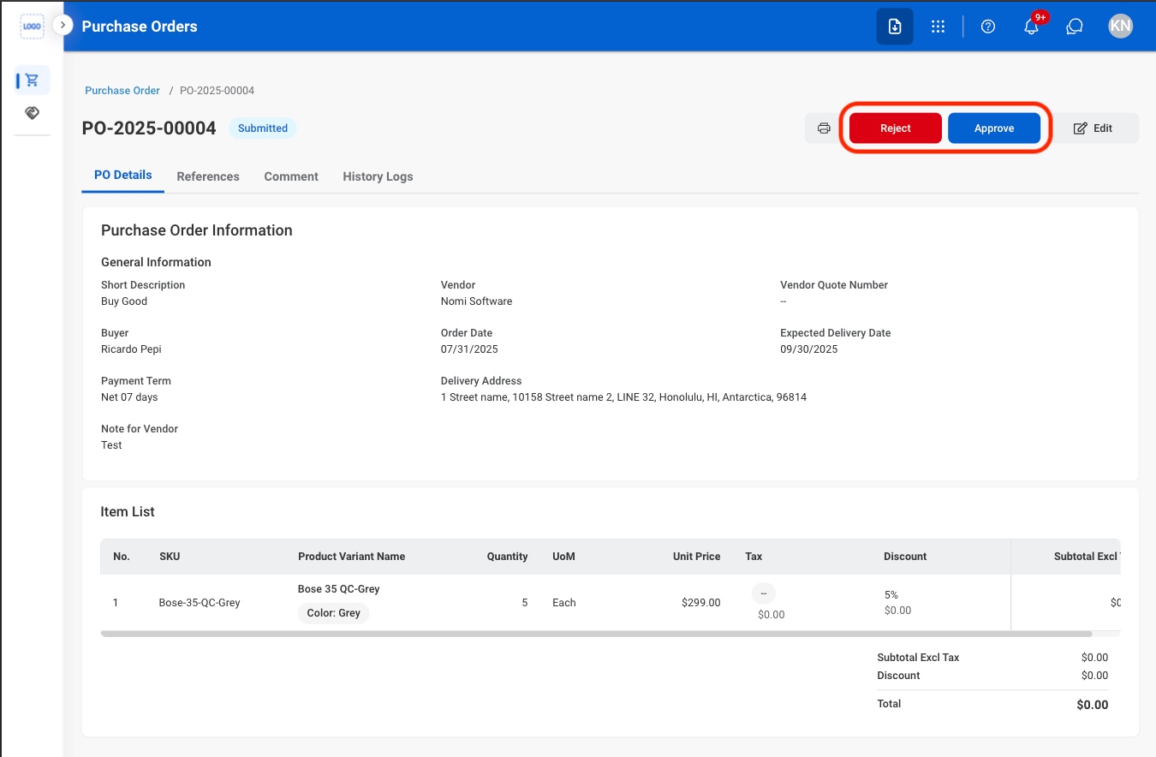Click the order date 07/31/2025

(x=469, y=349)
